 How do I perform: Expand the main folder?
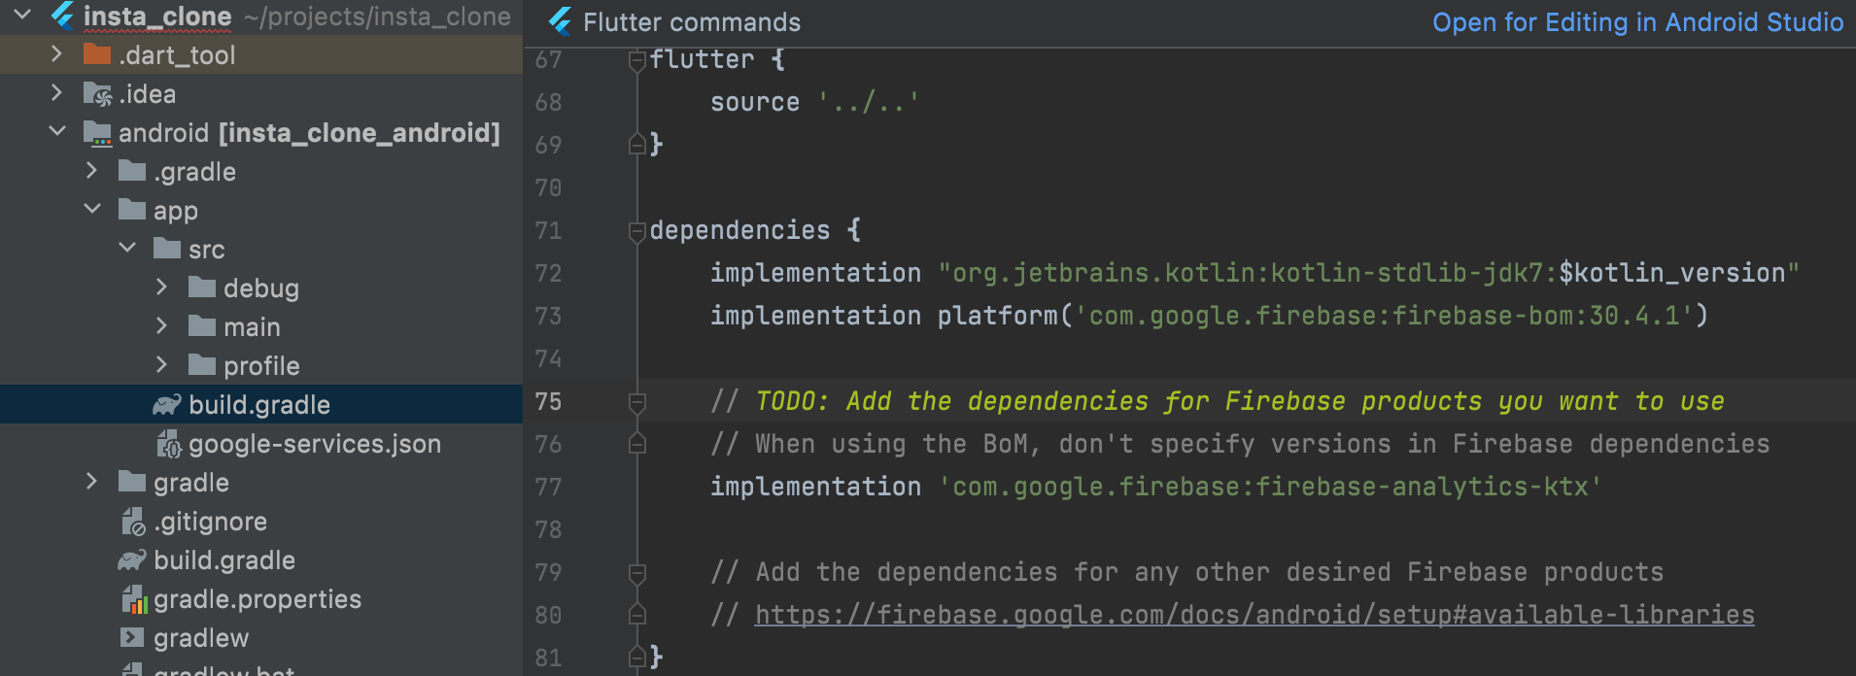(161, 325)
